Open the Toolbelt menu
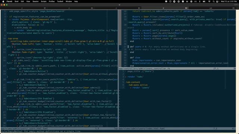 tap(60, 1)
